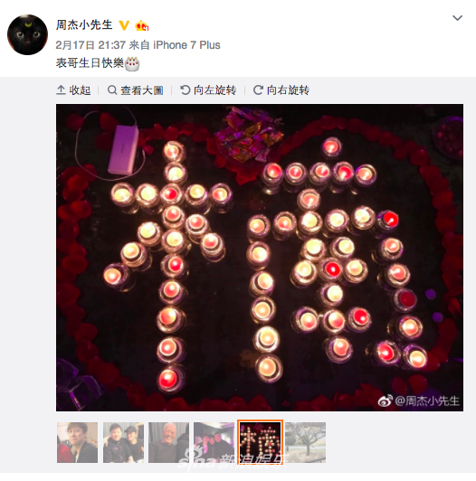Click the magnifier 查看大圖 icon

[x=112, y=90]
